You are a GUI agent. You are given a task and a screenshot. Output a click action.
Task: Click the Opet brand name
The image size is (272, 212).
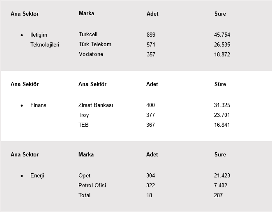click(84, 176)
